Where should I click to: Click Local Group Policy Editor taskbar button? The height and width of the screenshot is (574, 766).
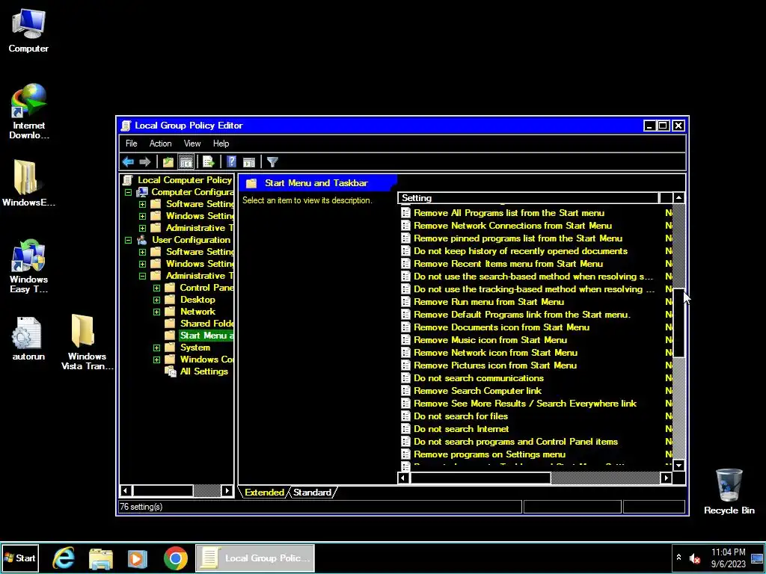tap(255, 558)
